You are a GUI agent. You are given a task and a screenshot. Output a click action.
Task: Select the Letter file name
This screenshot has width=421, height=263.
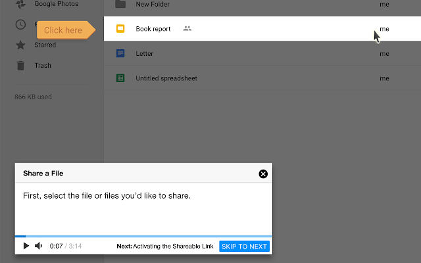(x=144, y=54)
